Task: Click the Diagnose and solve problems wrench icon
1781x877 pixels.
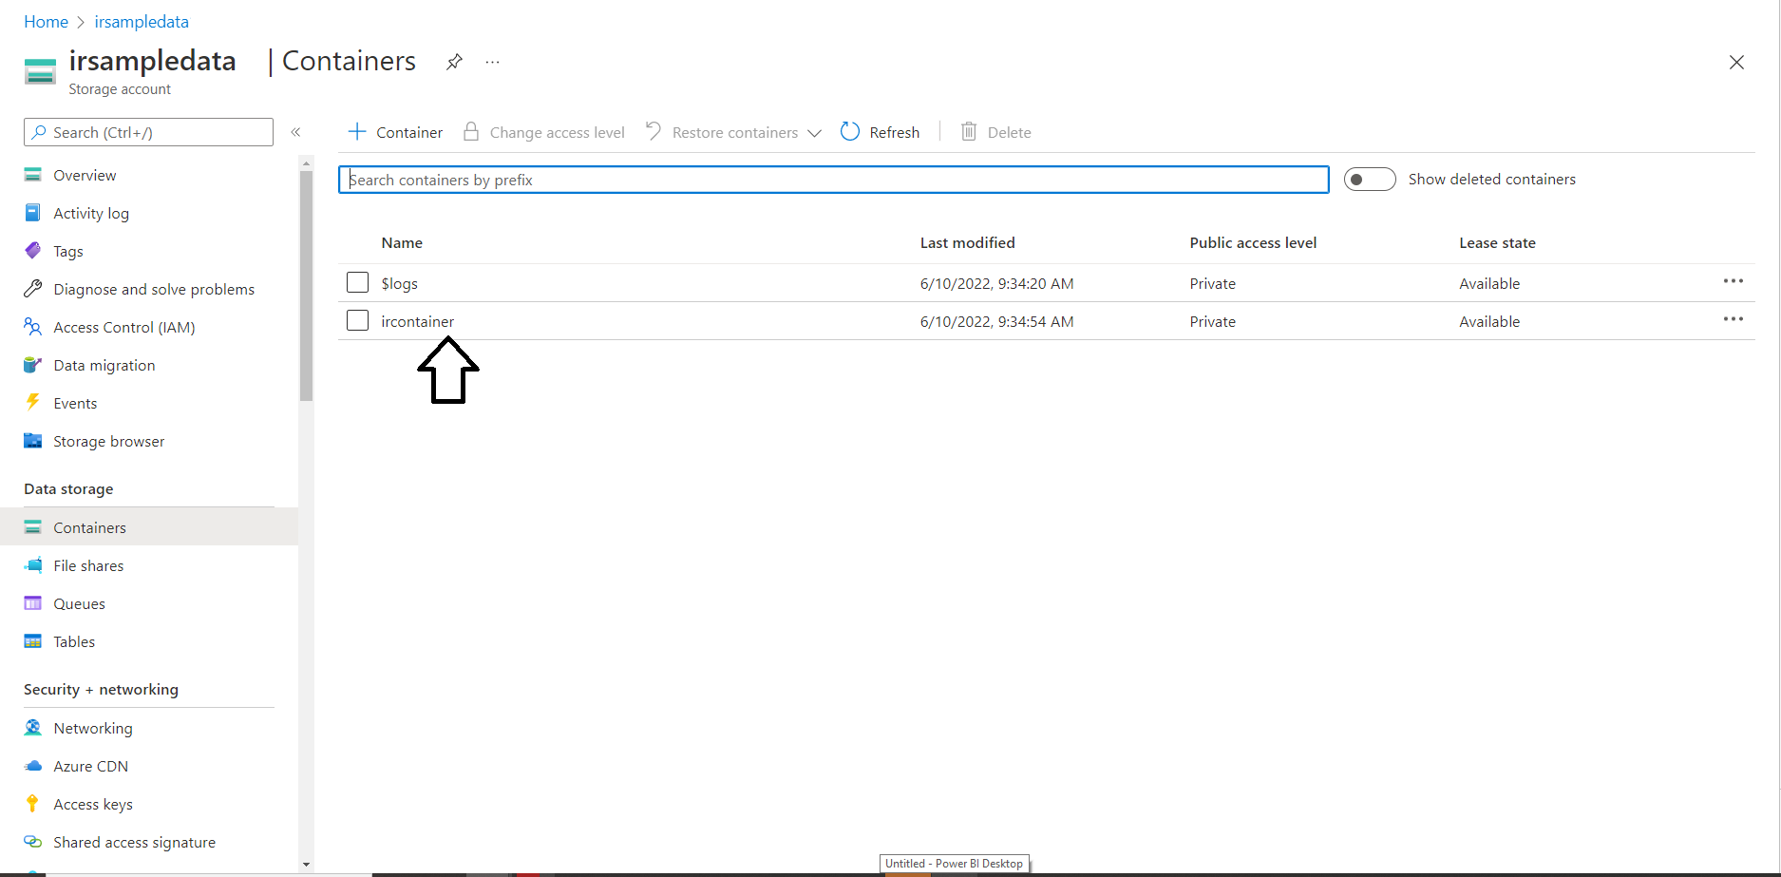Action: click(33, 289)
